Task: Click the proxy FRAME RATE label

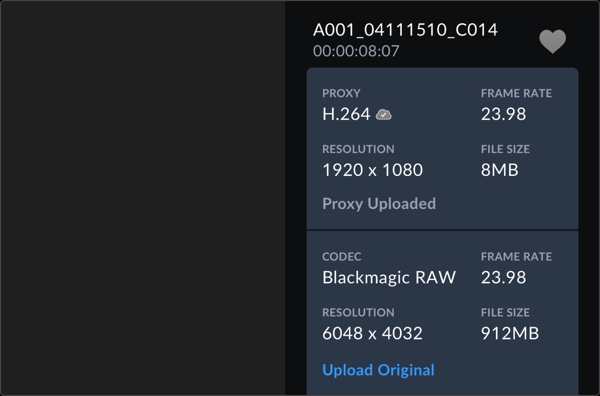Action: [x=516, y=93]
